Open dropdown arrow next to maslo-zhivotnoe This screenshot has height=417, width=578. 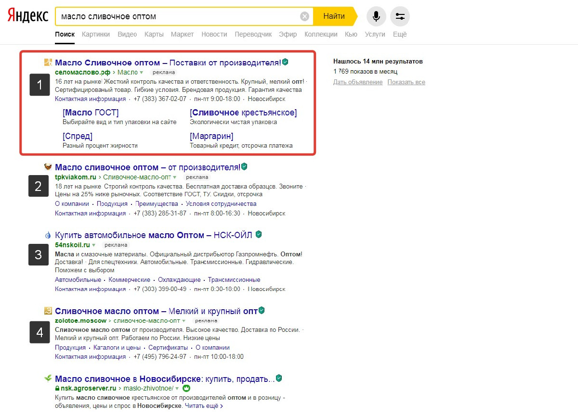(177, 388)
